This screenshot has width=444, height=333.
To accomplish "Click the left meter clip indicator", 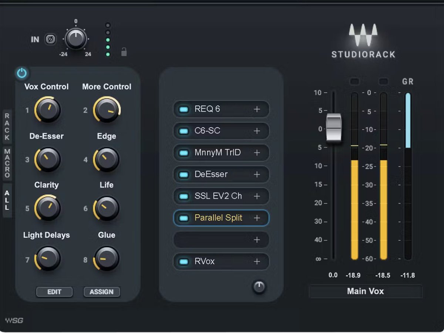I will point(354,81).
